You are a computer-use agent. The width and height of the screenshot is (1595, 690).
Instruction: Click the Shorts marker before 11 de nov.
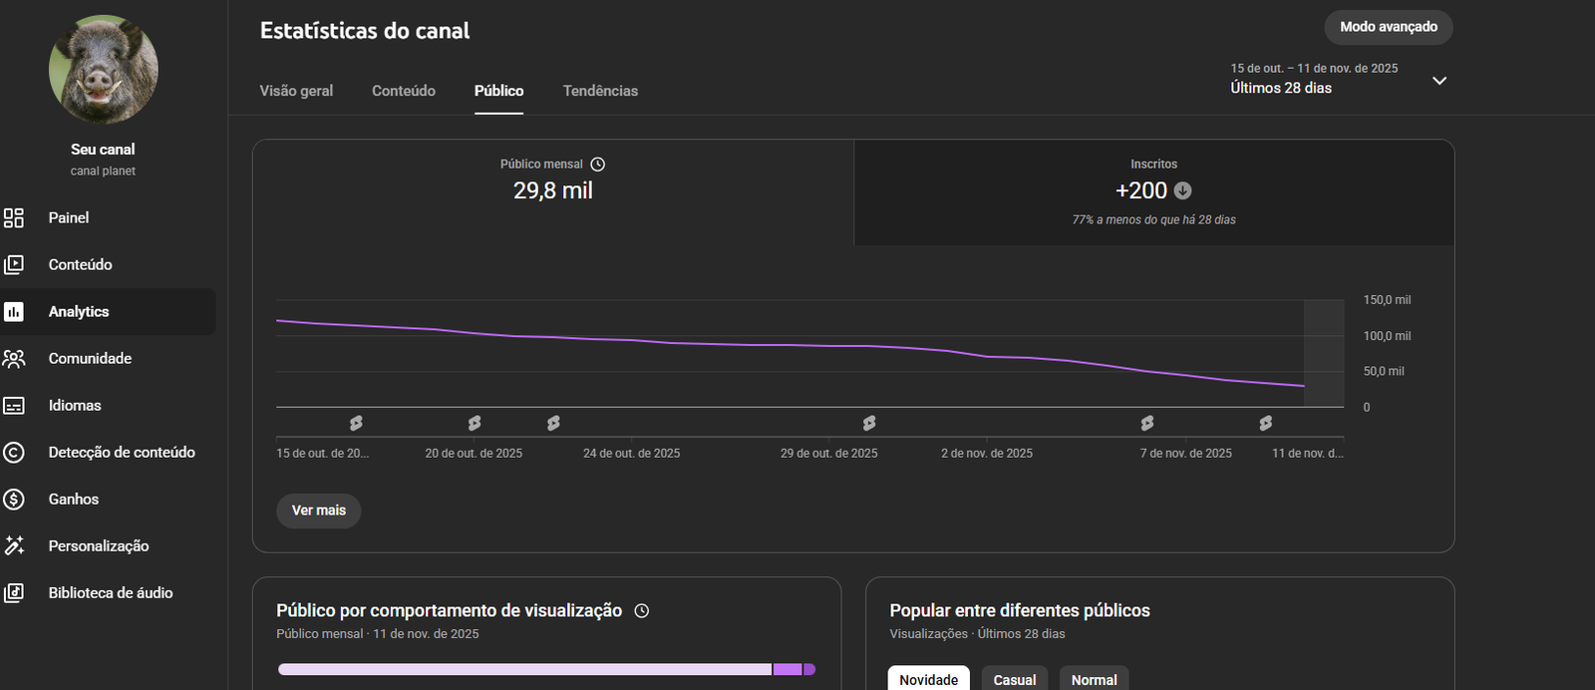click(1266, 424)
